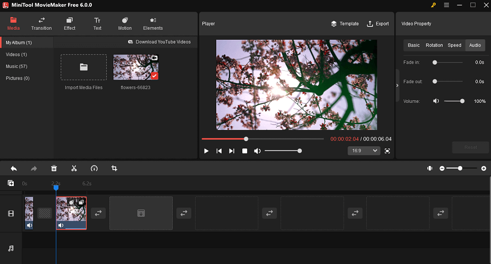
Task: Select Music (57) category
Action: pos(16,66)
